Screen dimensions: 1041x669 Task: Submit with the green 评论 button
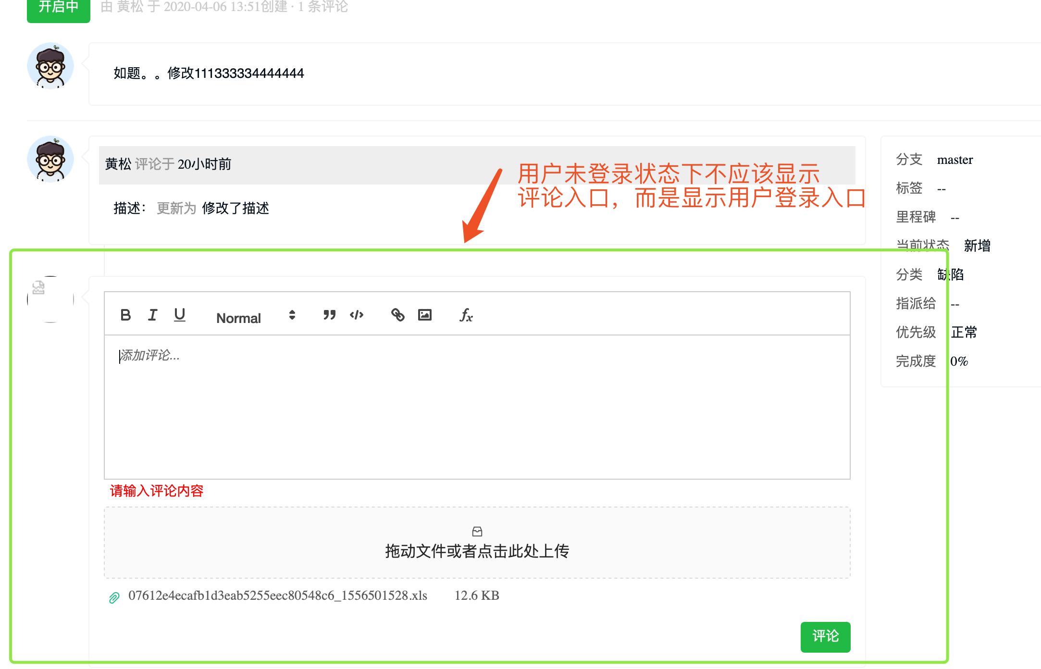tap(825, 637)
